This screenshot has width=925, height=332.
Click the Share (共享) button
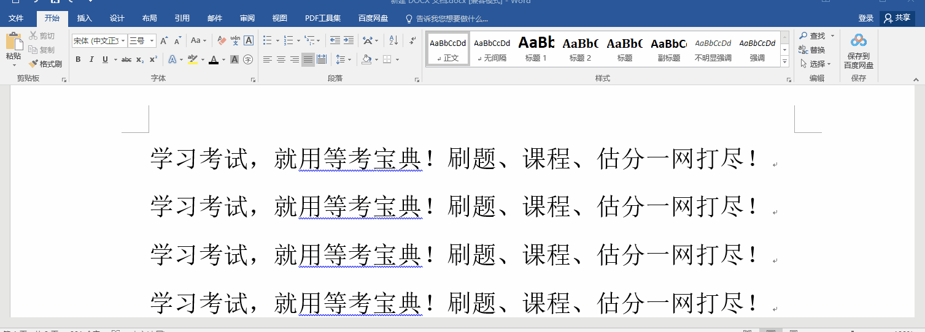897,18
